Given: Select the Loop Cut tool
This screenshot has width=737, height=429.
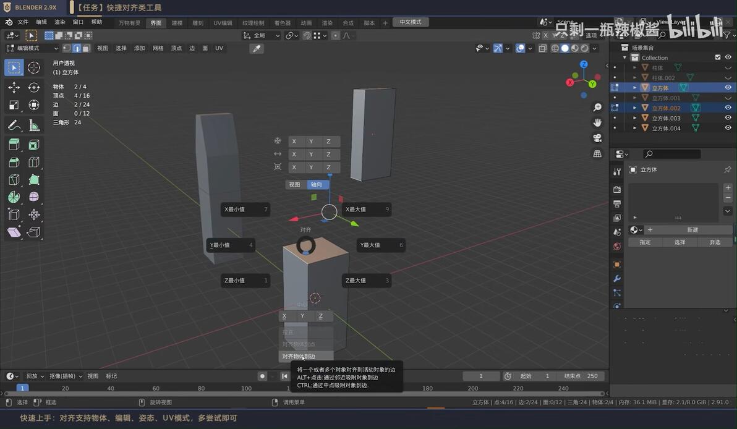Looking at the screenshot, I should (x=34, y=162).
